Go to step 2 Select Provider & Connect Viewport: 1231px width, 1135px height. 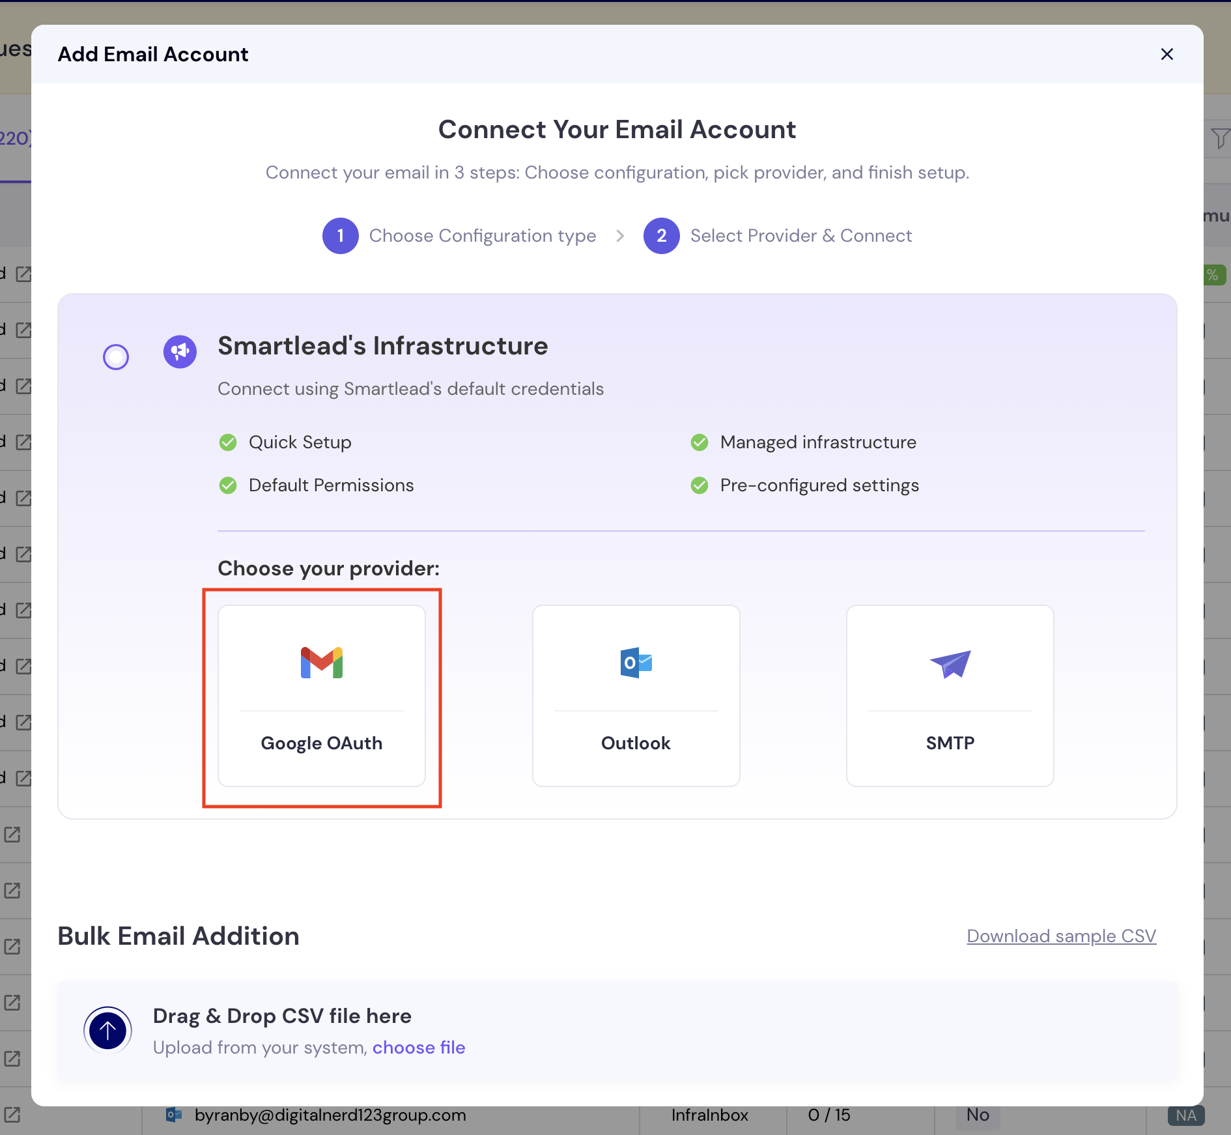coord(778,235)
